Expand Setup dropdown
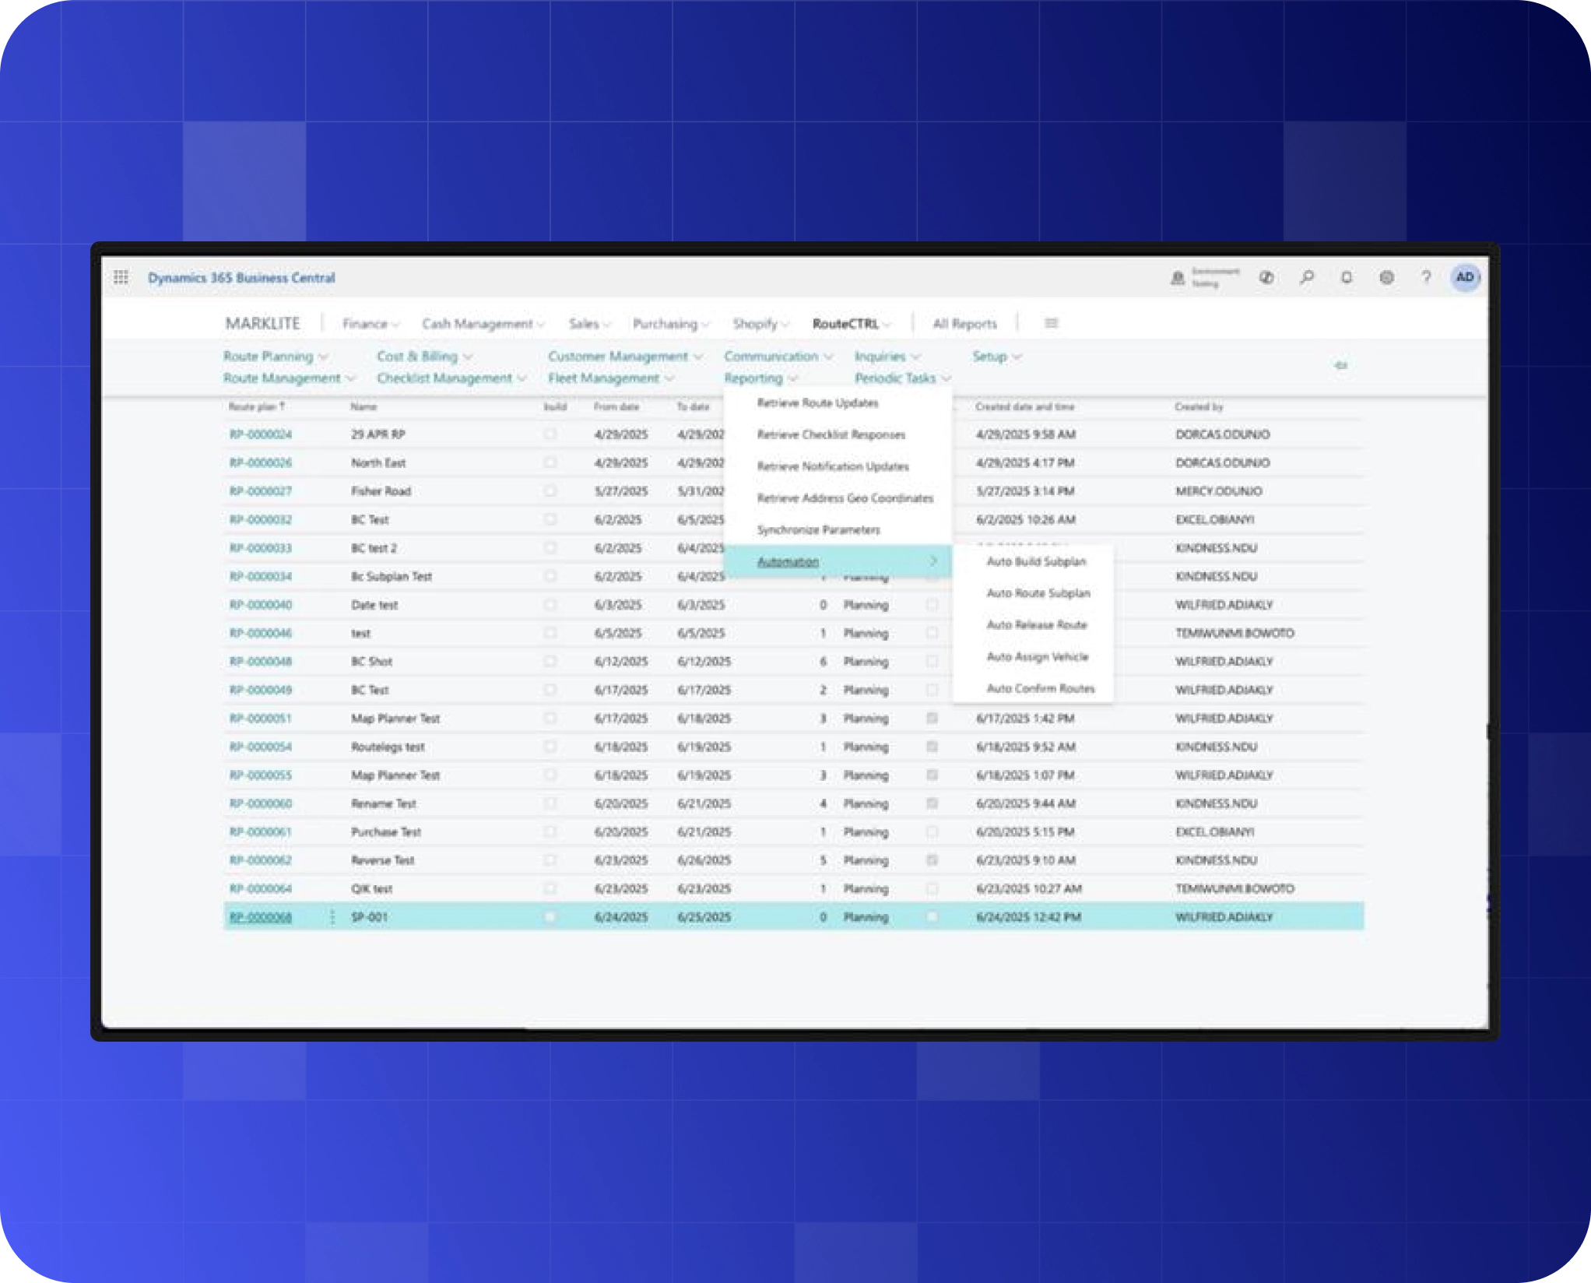 996,357
